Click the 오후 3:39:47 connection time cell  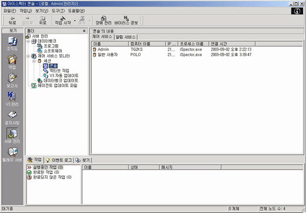tap(231, 55)
